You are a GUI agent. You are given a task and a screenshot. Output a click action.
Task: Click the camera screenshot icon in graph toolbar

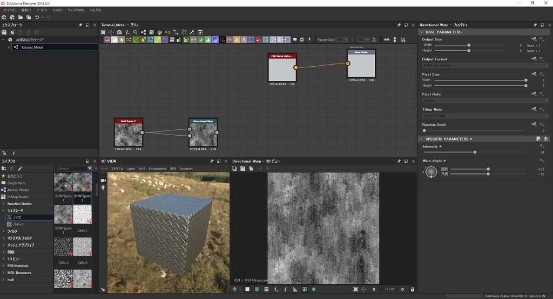point(119,32)
